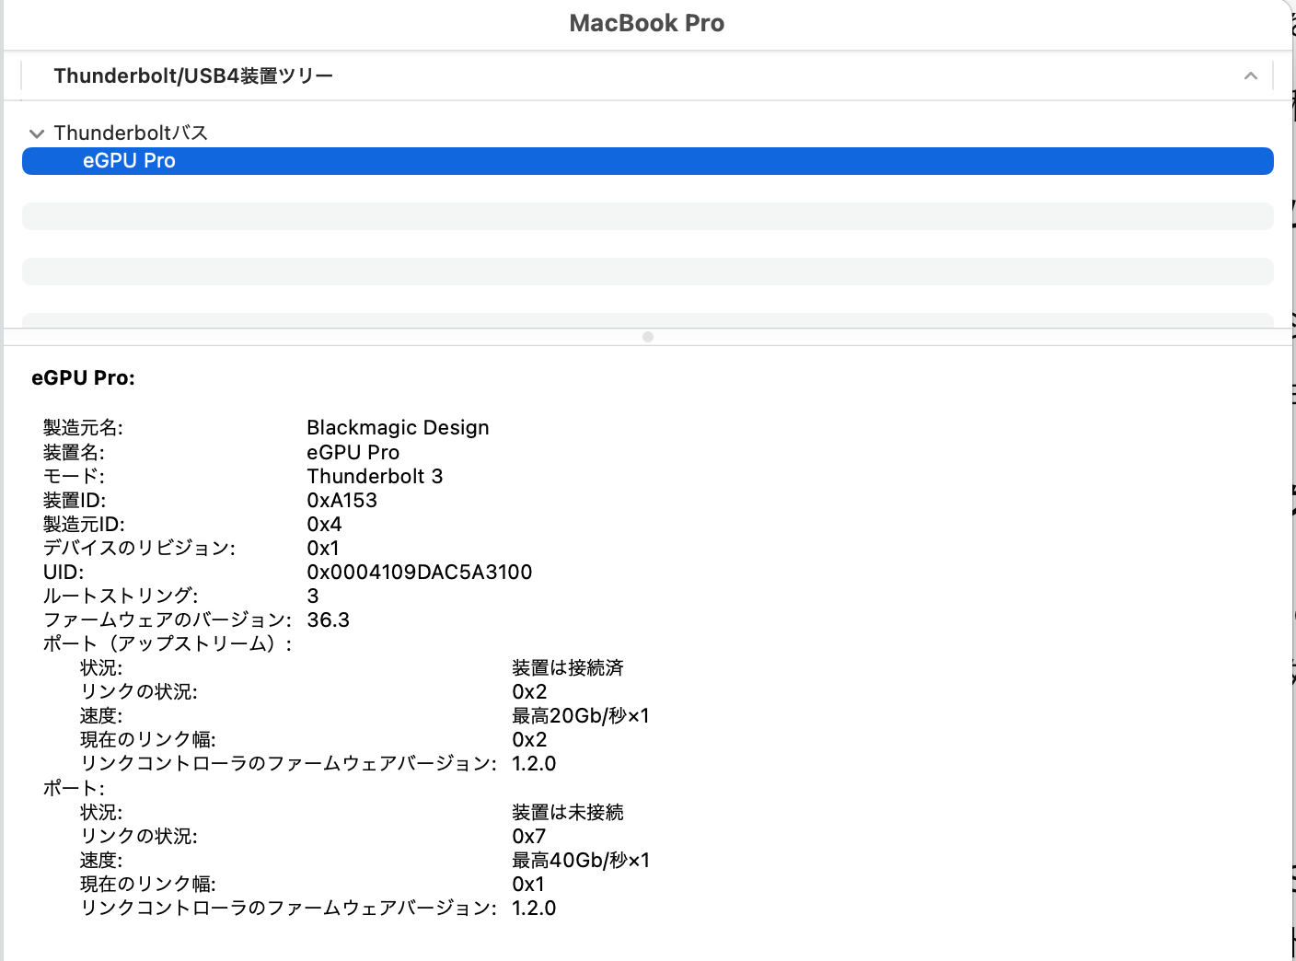
Task: Click the 0xA153 device ID value
Action: tap(341, 501)
